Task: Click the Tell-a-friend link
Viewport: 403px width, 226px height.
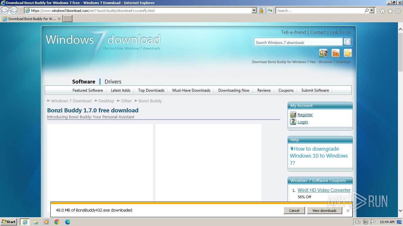Action: (x=293, y=32)
